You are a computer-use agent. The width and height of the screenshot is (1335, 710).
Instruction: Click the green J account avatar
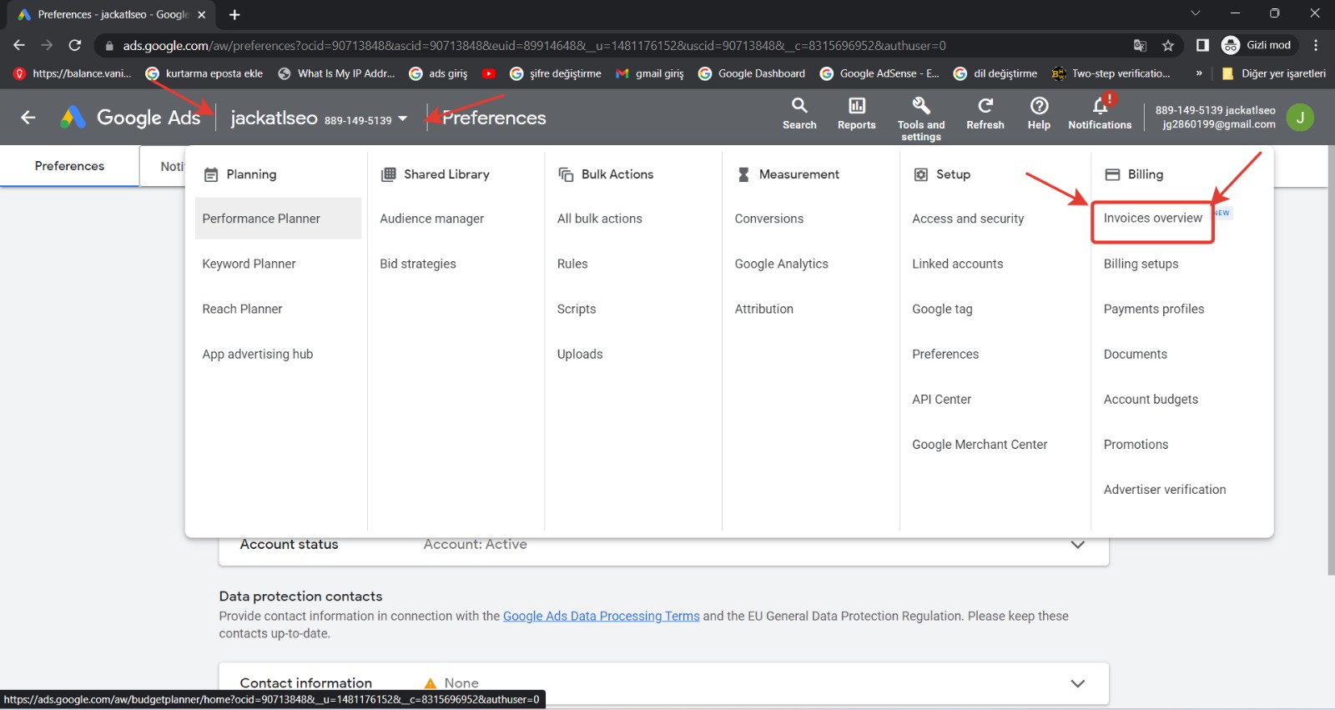(1300, 118)
